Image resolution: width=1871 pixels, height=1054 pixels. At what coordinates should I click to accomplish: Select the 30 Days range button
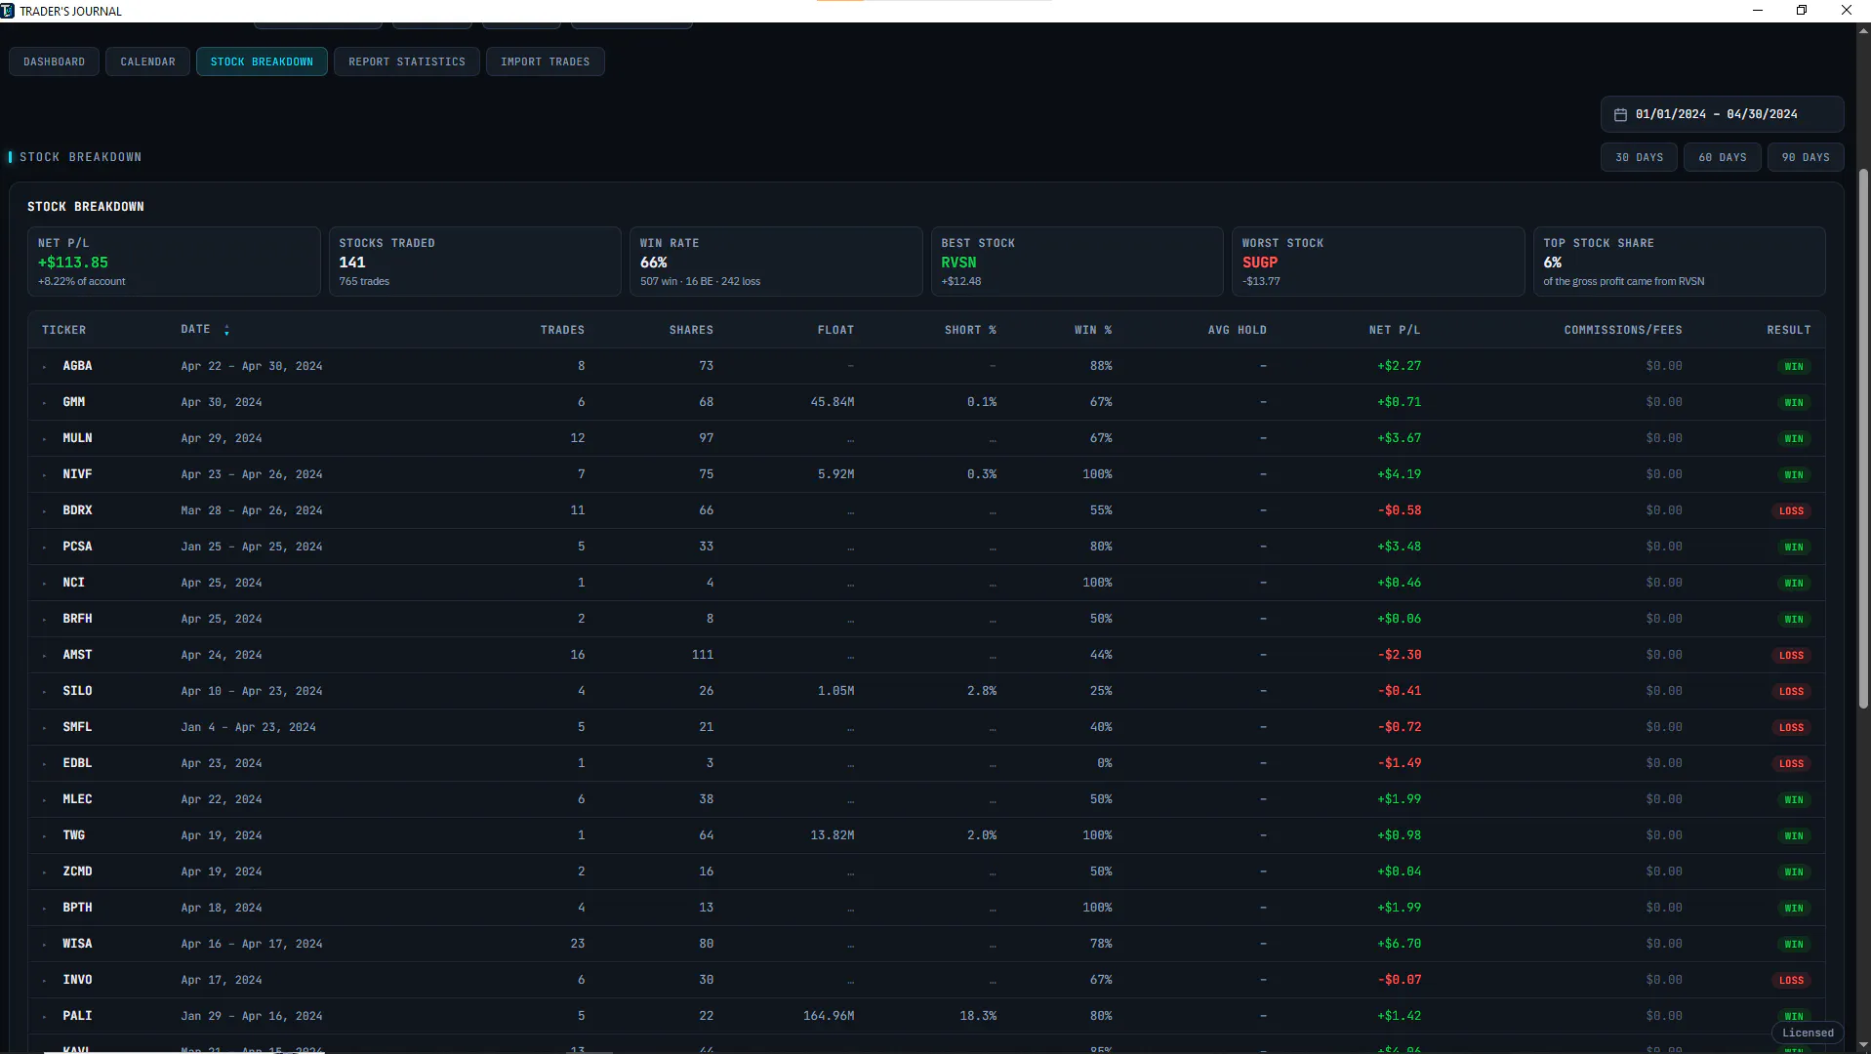(x=1639, y=157)
